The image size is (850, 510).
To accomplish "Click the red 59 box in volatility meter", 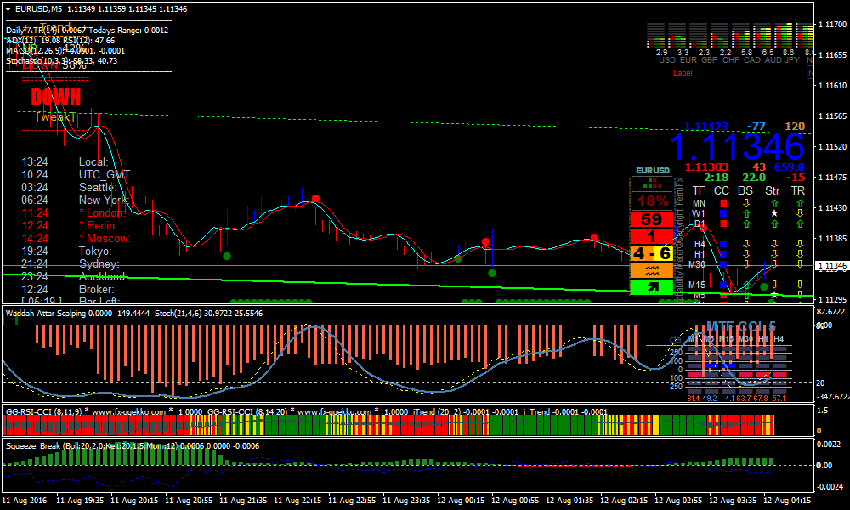I will [652, 219].
